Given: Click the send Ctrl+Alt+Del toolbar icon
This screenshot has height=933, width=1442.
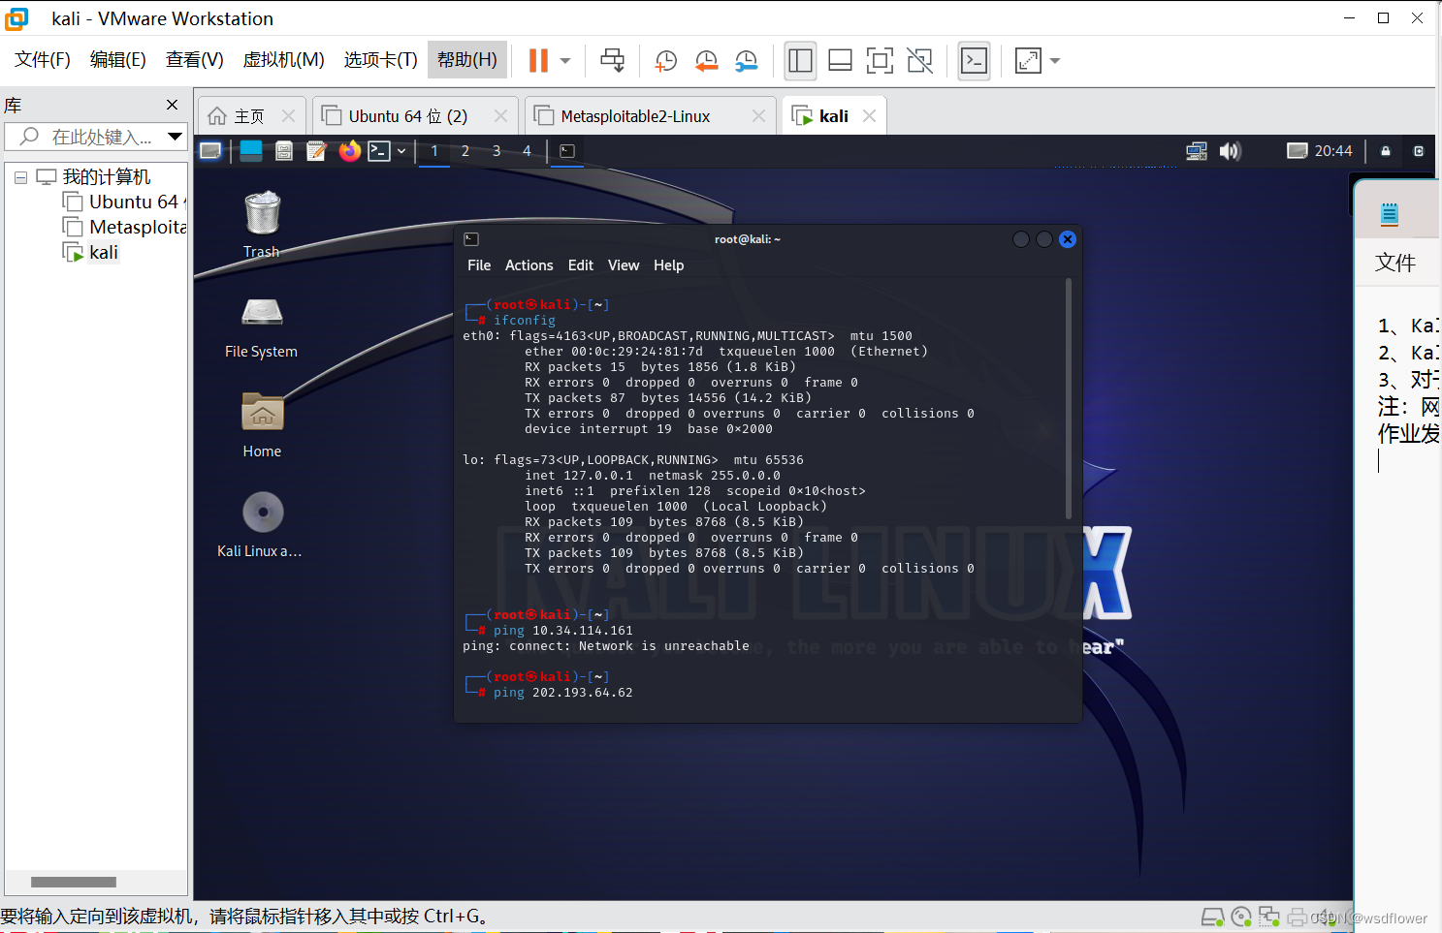Looking at the screenshot, I should 613,60.
